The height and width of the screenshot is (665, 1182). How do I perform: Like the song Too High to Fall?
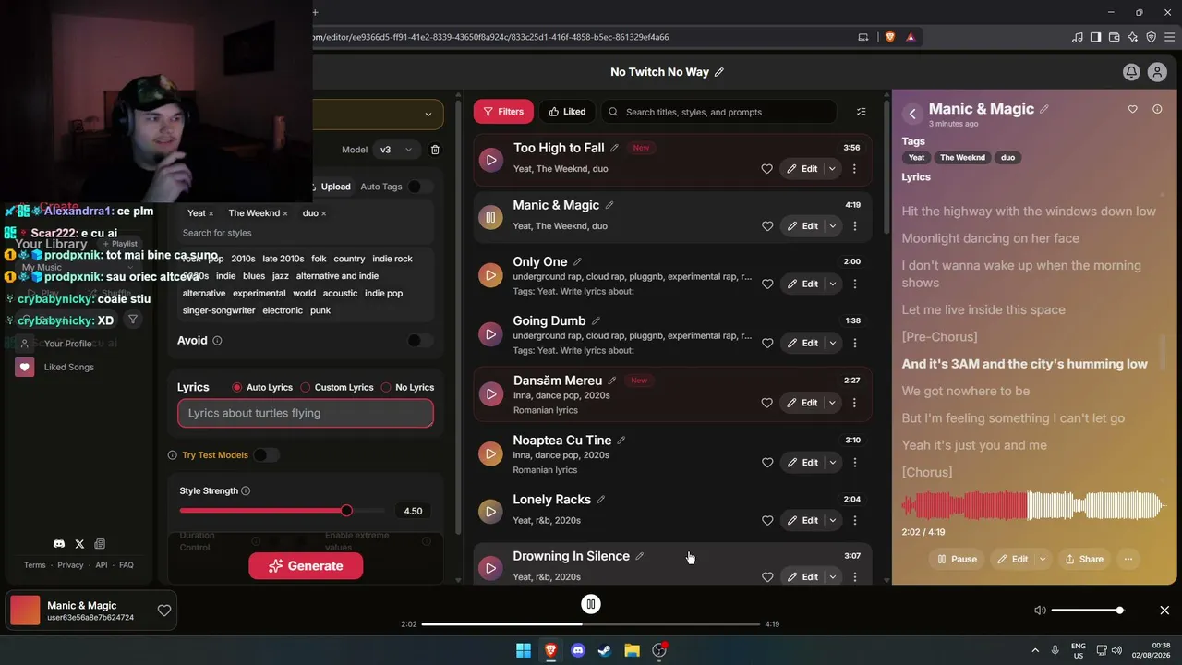pyautogui.click(x=766, y=169)
